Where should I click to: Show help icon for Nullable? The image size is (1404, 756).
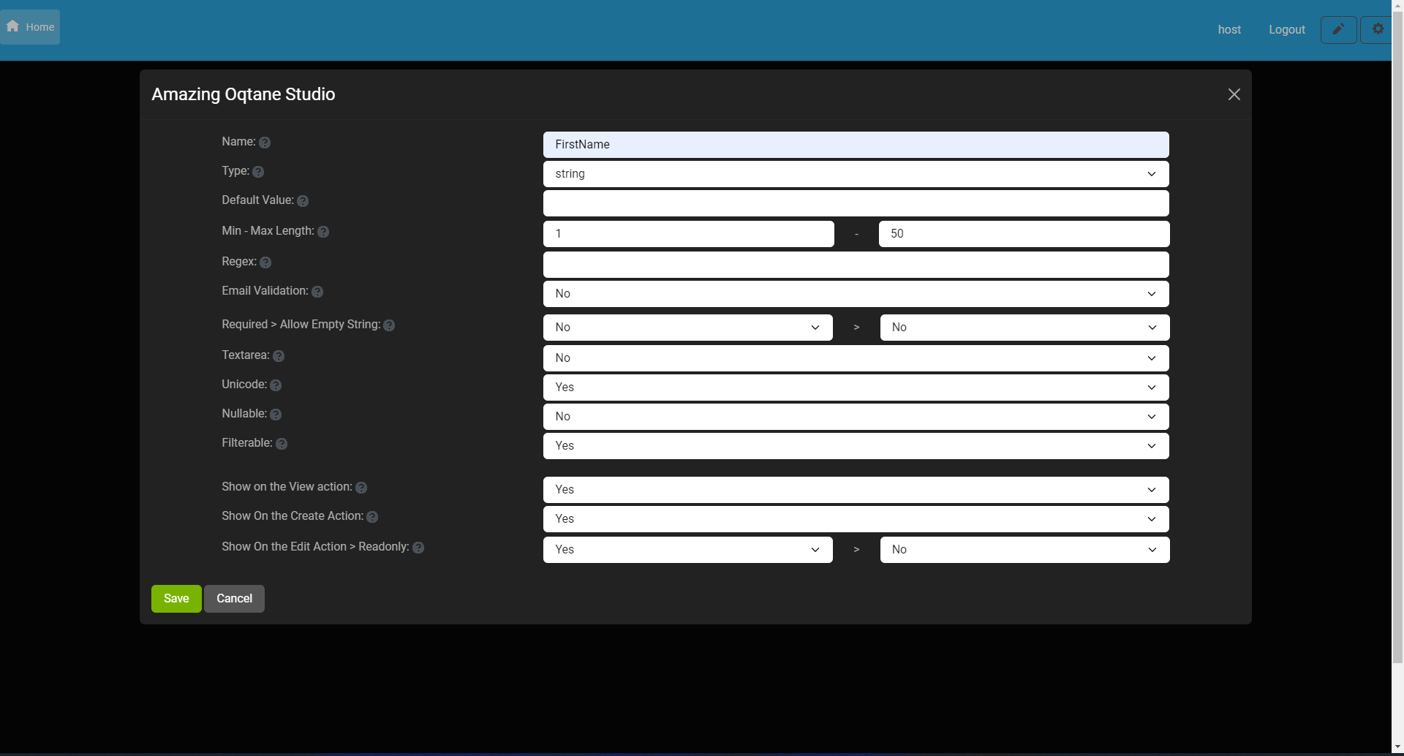276,415
